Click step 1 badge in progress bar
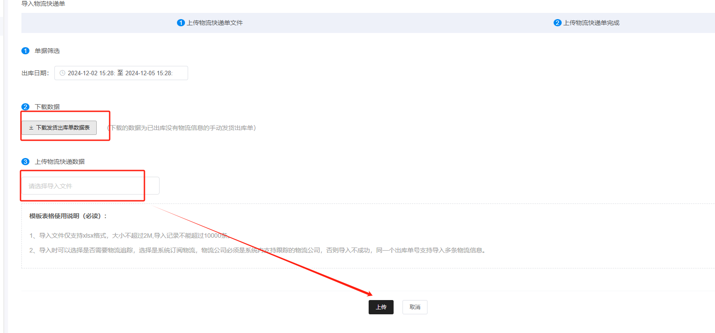Viewport: 715px width, 333px height. click(x=181, y=23)
